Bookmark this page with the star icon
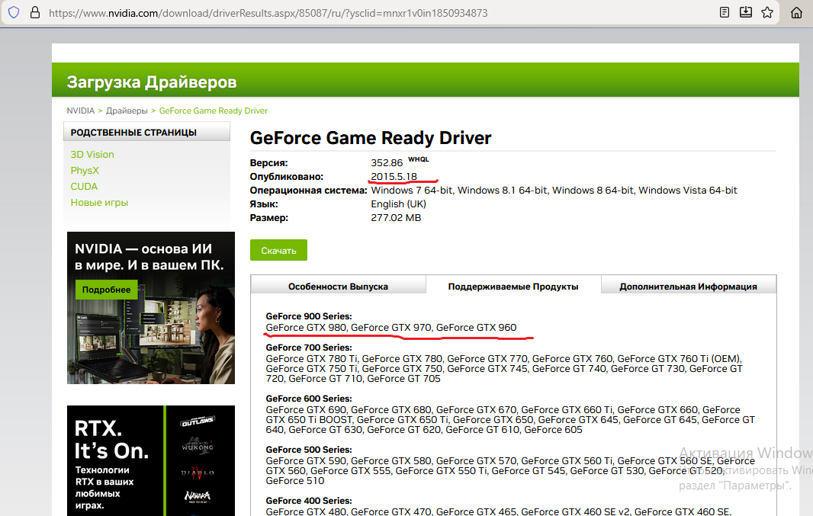Image resolution: width=813 pixels, height=516 pixels. tap(767, 12)
